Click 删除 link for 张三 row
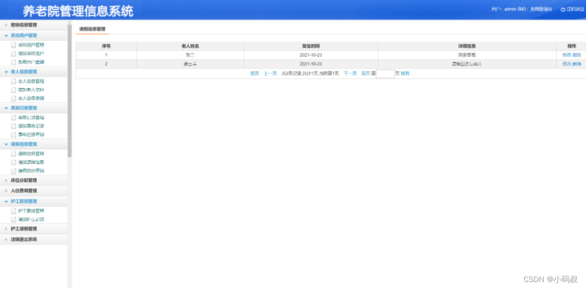Screen dimensions: 586x288 [577, 55]
